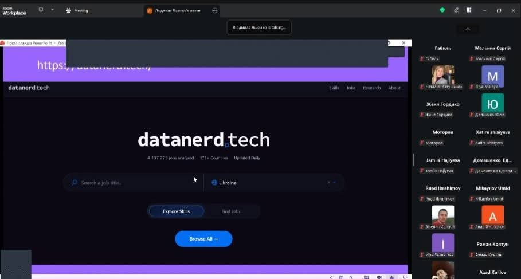Click the globe icon in the country selector
The height and width of the screenshot is (279, 521).
tap(214, 183)
